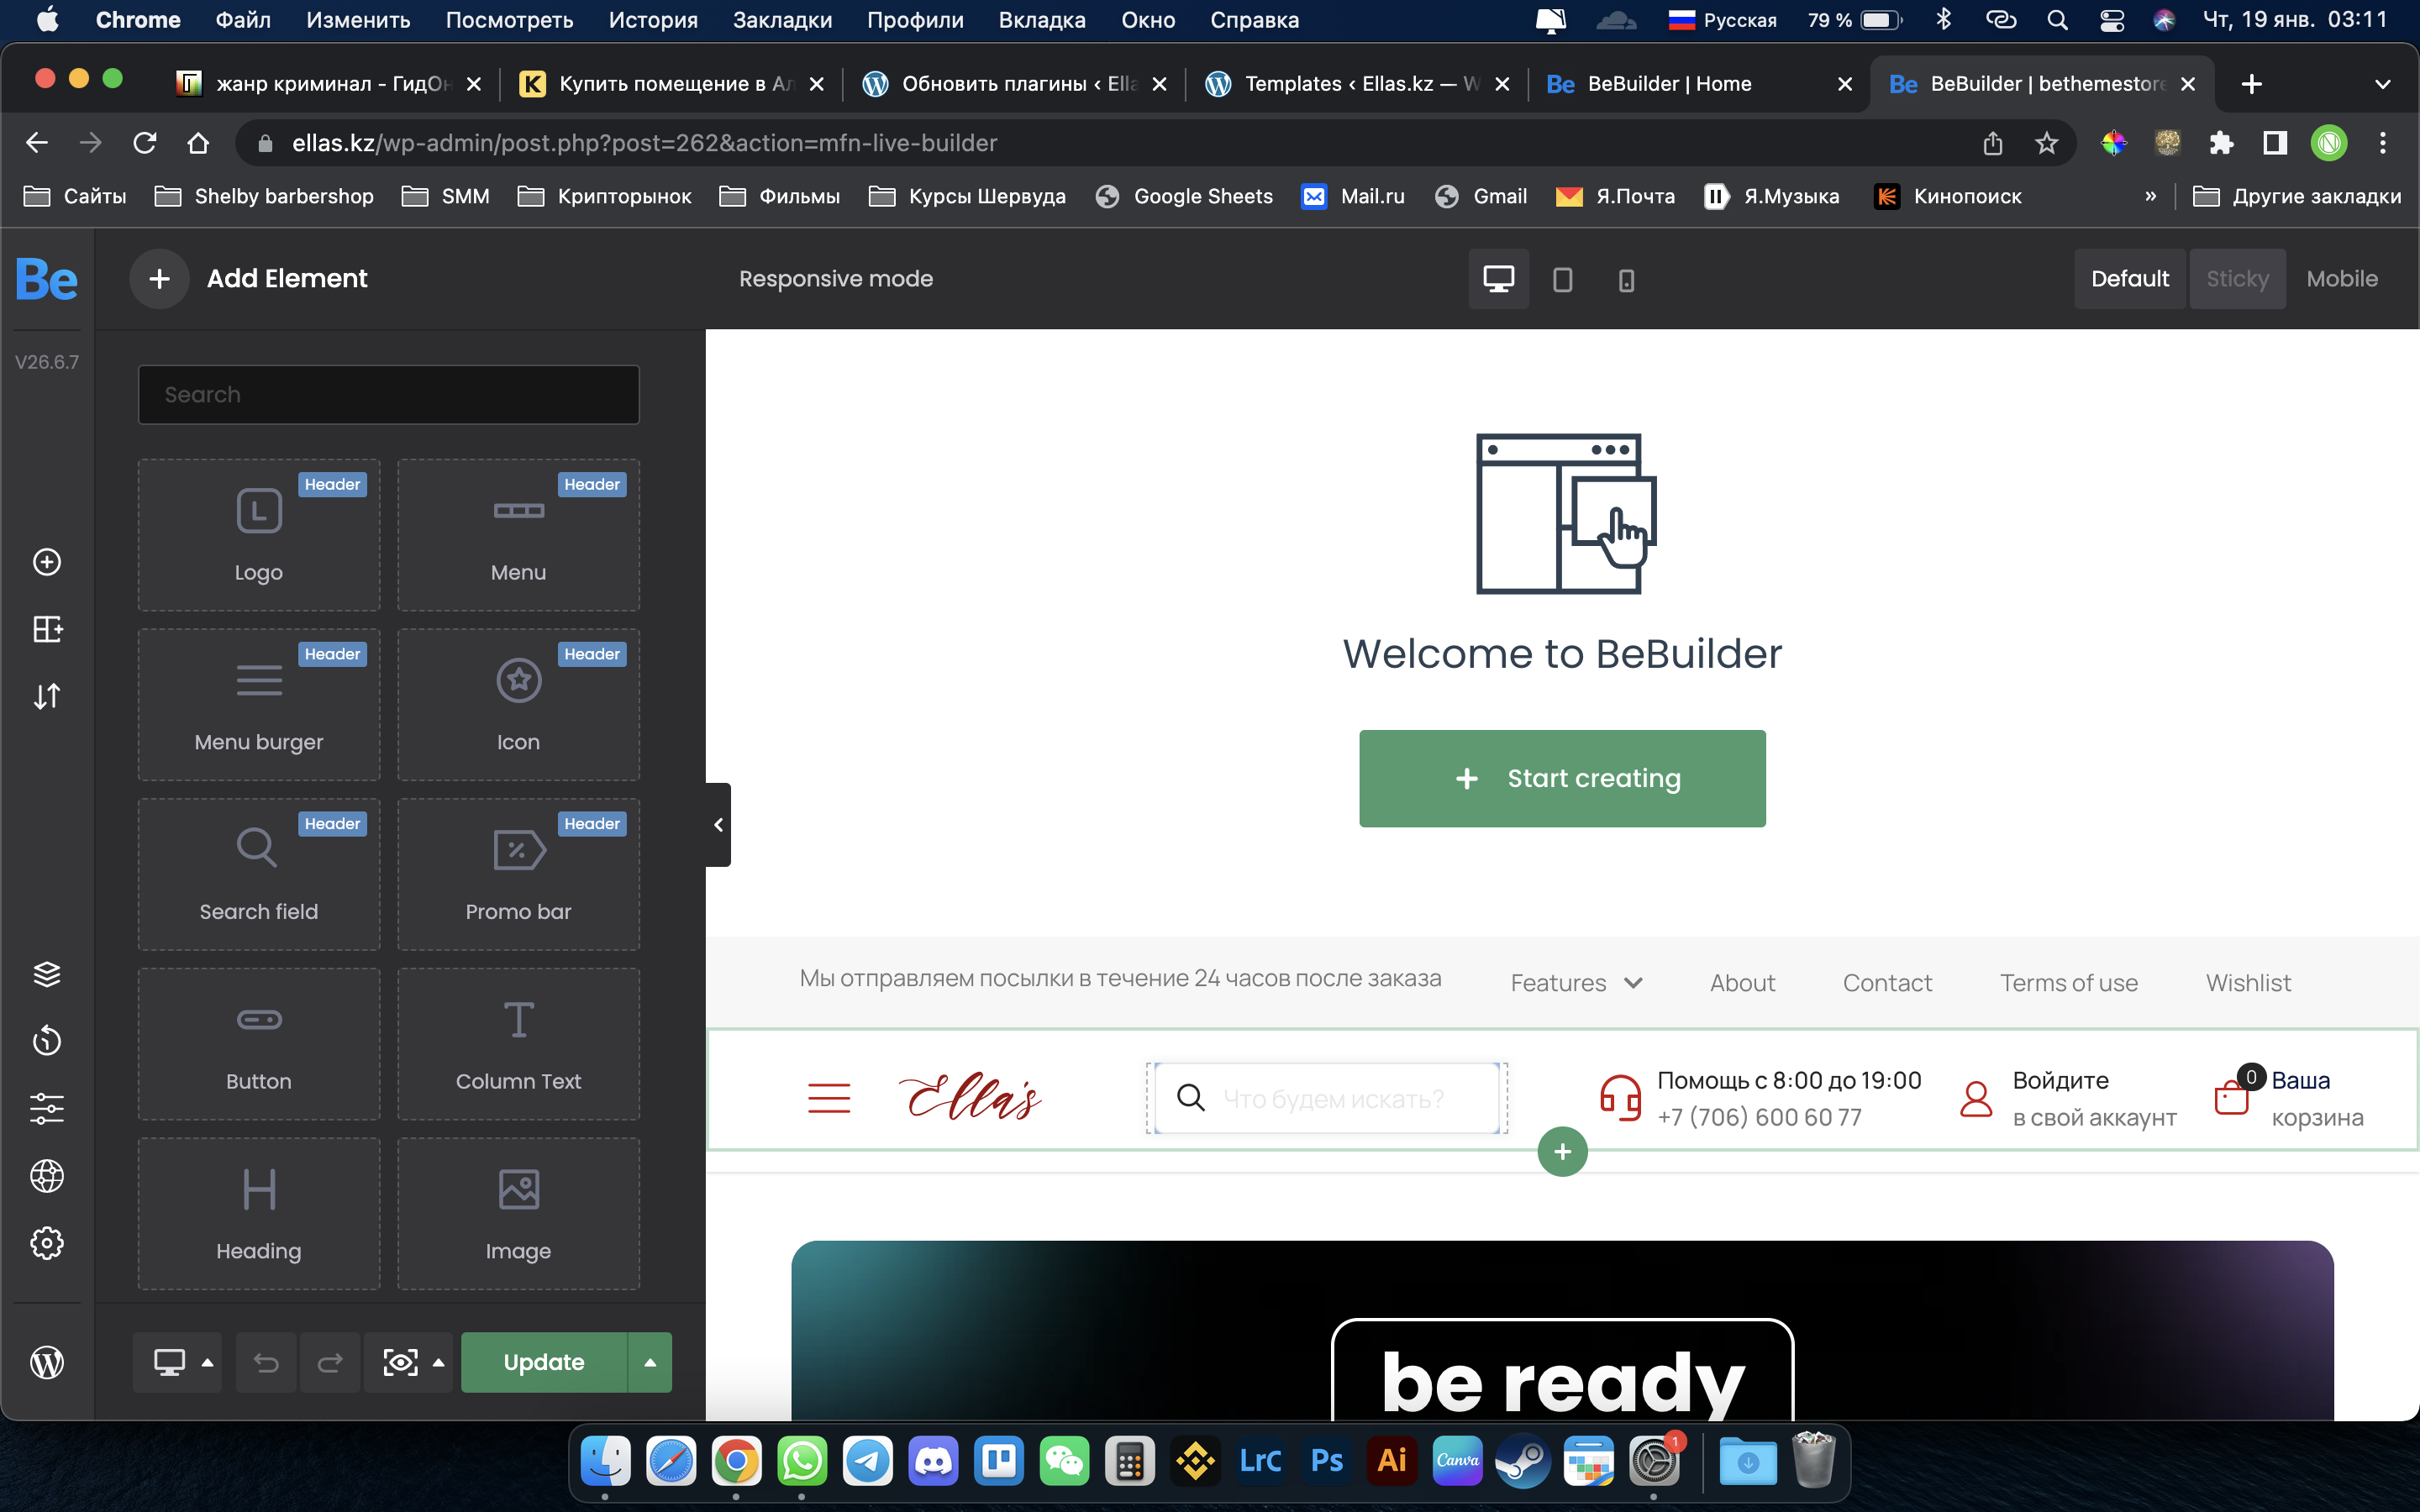The height and width of the screenshot is (1512, 2420).
Task: Collapse the sidebar panel with arrow handle
Action: point(718,825)
